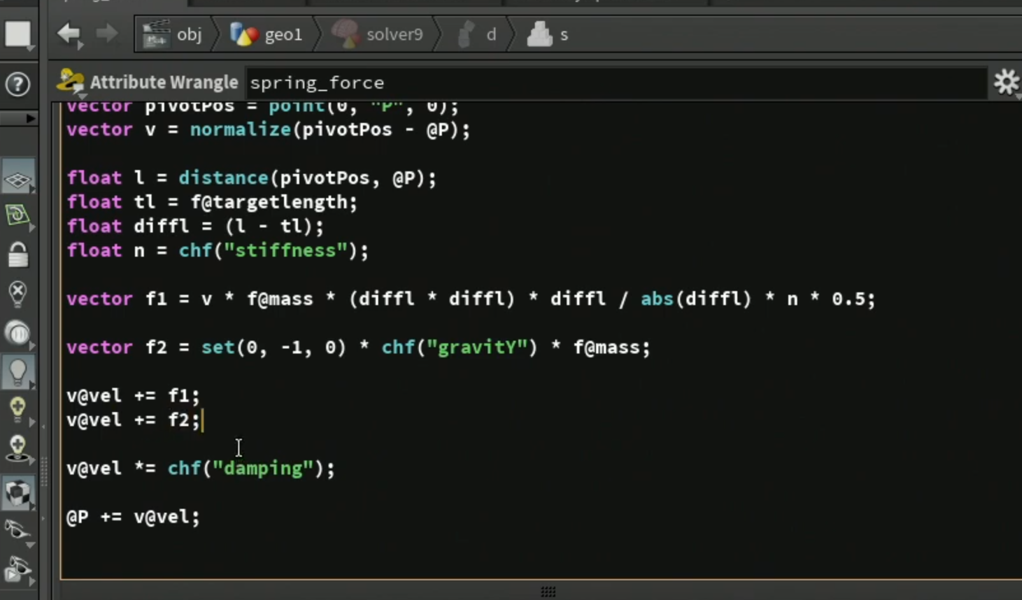
Task: Toggle the camera lock padlock icon
Action: tap(18, 255)
